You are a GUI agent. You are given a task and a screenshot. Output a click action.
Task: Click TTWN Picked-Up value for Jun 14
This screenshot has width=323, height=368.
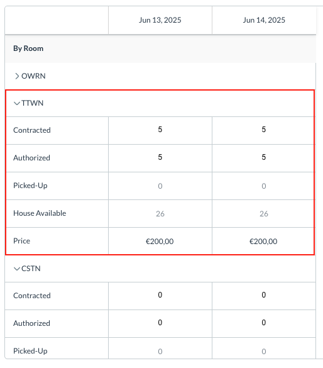click(264, 186)
